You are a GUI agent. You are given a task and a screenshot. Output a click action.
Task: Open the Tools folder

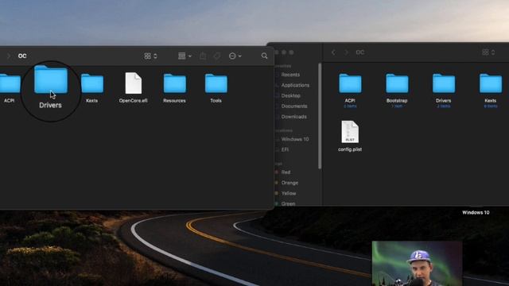point(216,83)
